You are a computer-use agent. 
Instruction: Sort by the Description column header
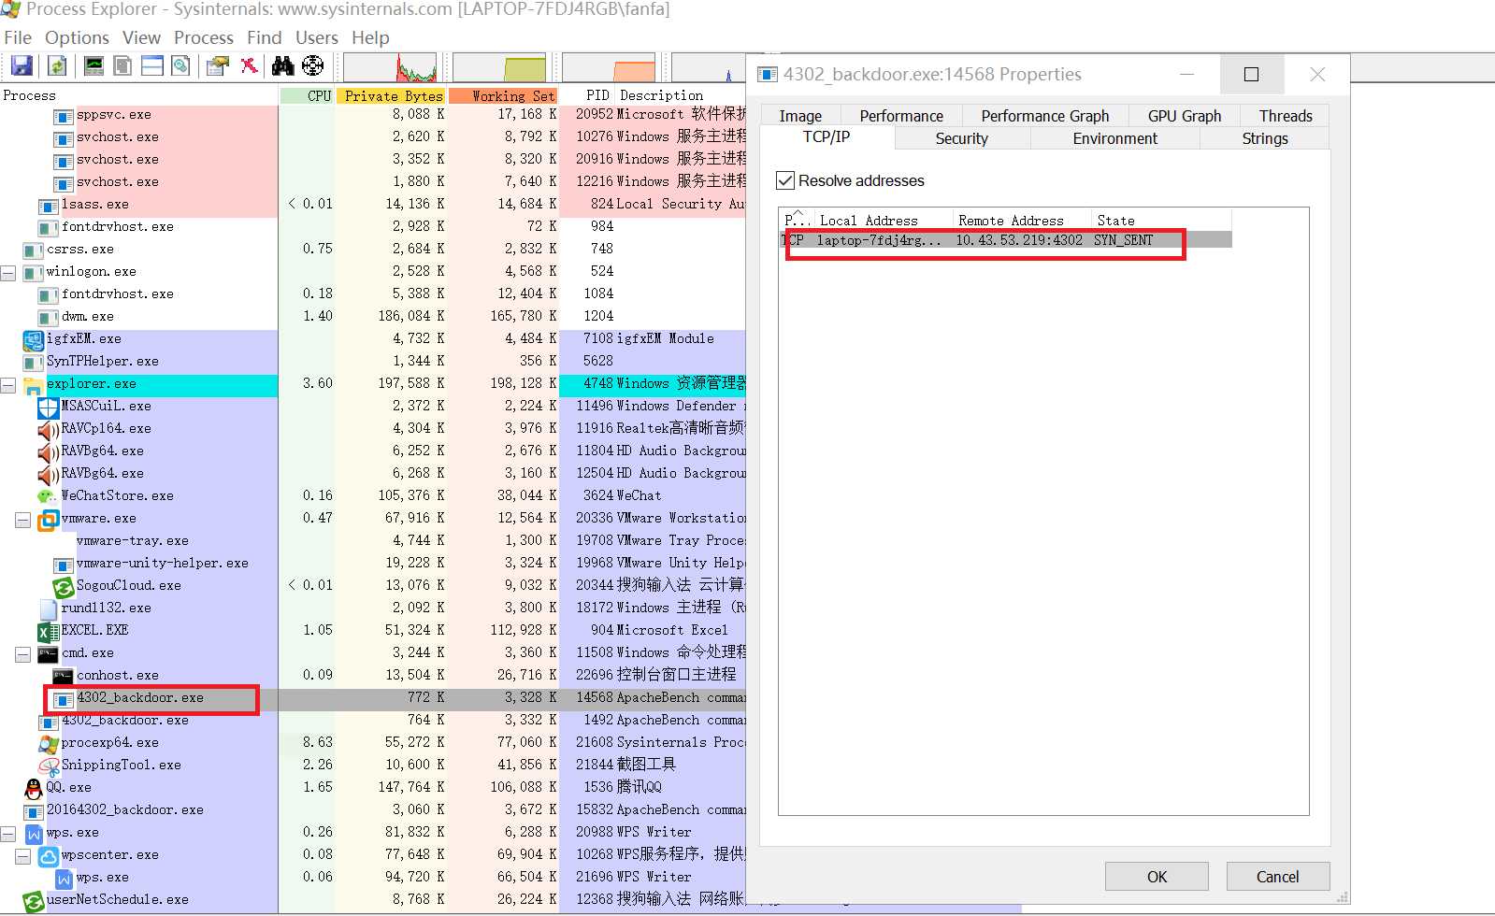click(x=681, y=95)
